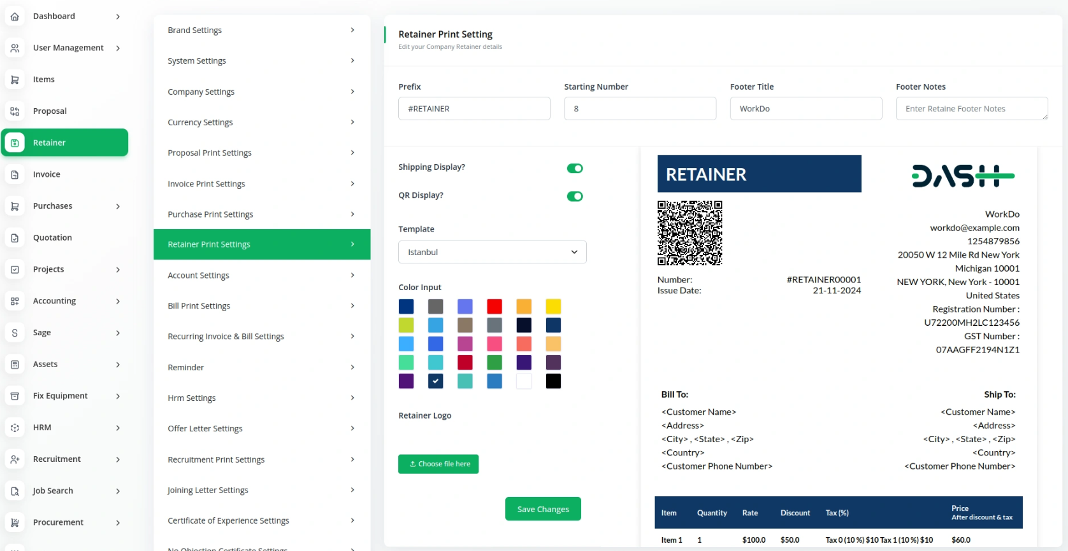
Task: Expand Recruitment submenu chevron
Action: coord(118,459)
